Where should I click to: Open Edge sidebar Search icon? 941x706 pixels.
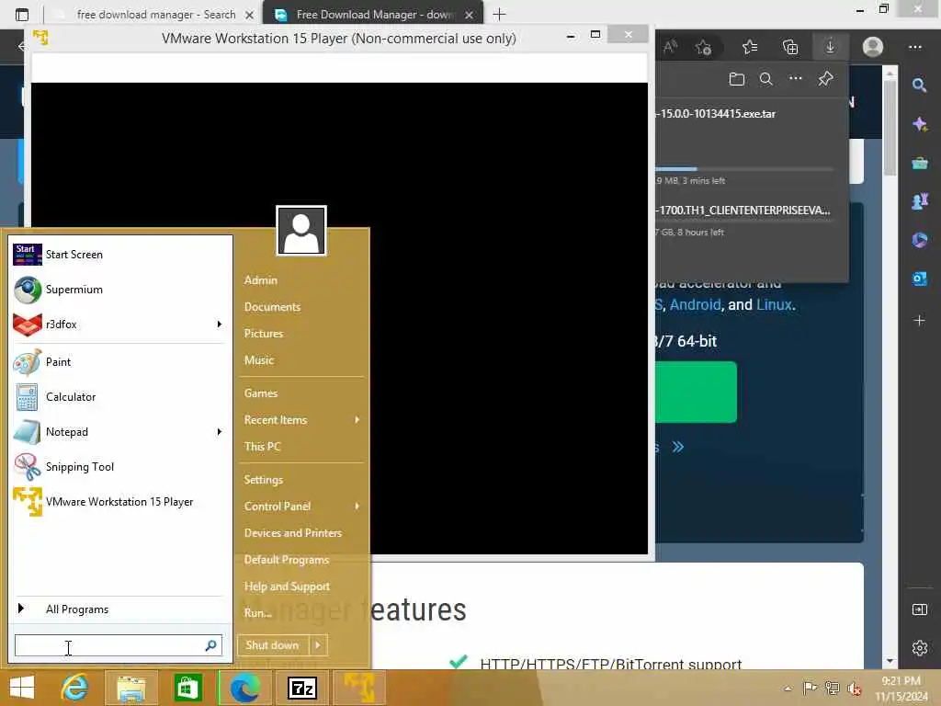tap(919, 85)
